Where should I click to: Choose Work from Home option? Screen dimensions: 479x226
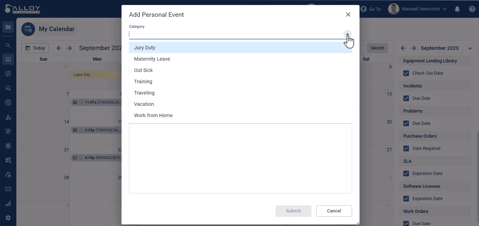(x=153, y=115)
